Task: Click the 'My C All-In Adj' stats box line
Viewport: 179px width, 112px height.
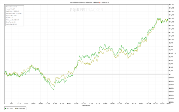Action: (x=14, y=13)
